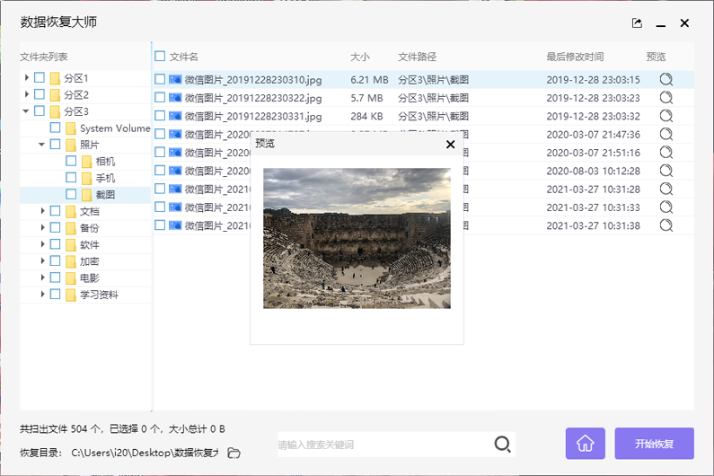Sort by the 大小 column header
This screenshot has height=476, width=714.
pyautogui.click(x=359, y=57)
